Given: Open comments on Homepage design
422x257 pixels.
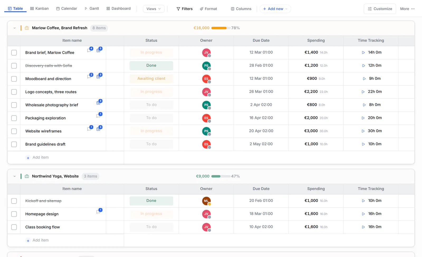Looking at the screenshot, I should 99,211.
